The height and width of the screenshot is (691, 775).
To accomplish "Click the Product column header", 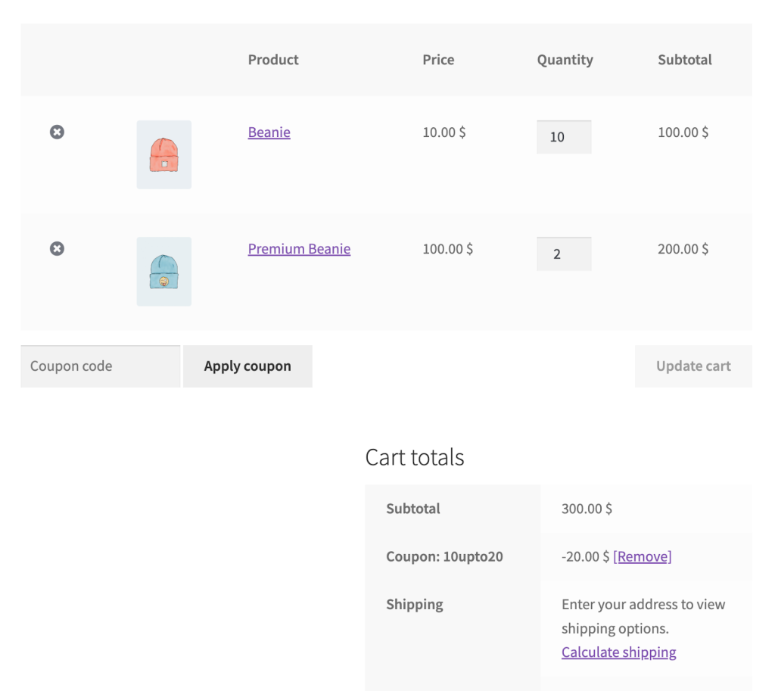I will [273, 60].
